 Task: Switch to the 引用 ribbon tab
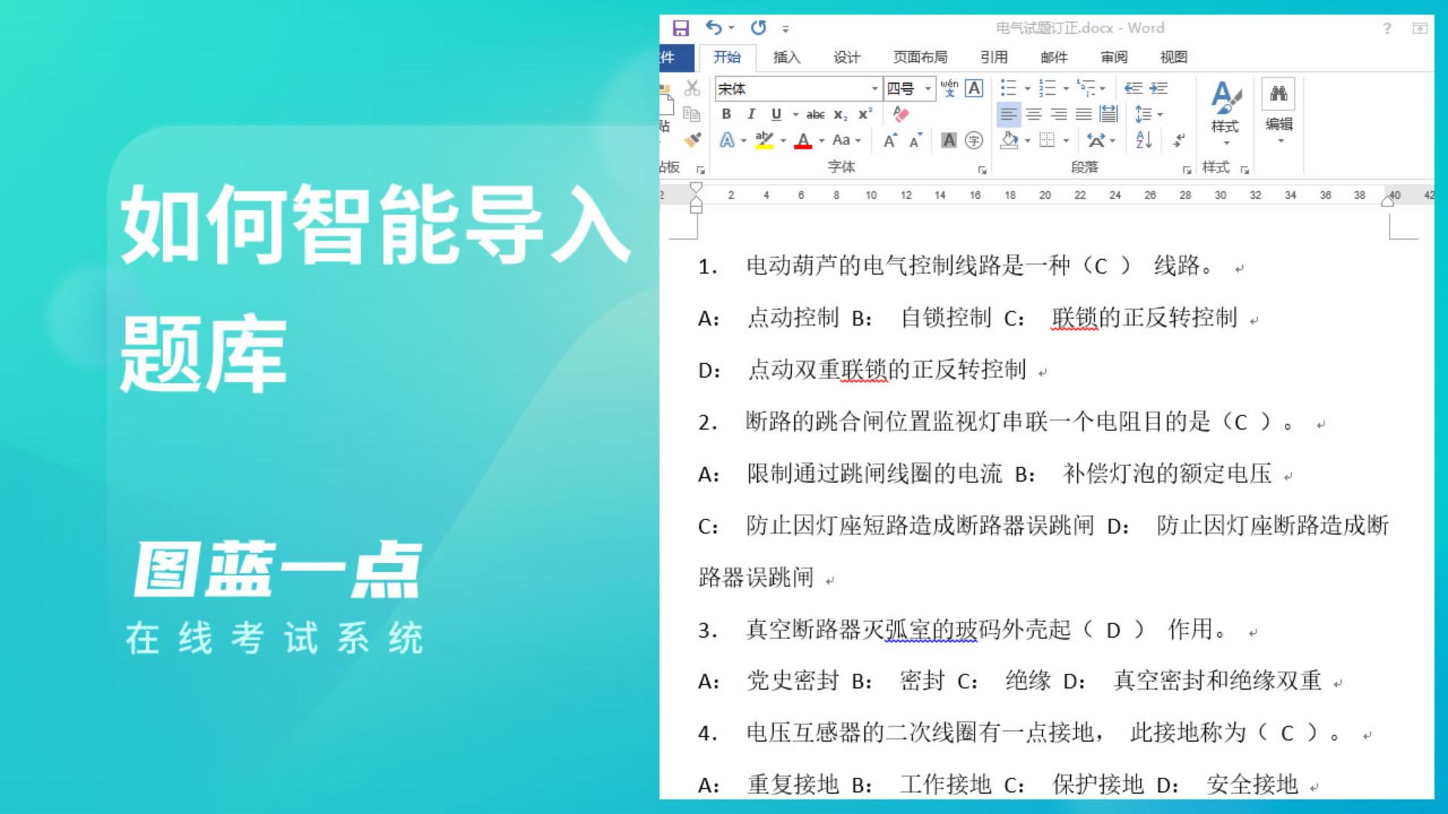pyautogui.click(x=994, y=57)
